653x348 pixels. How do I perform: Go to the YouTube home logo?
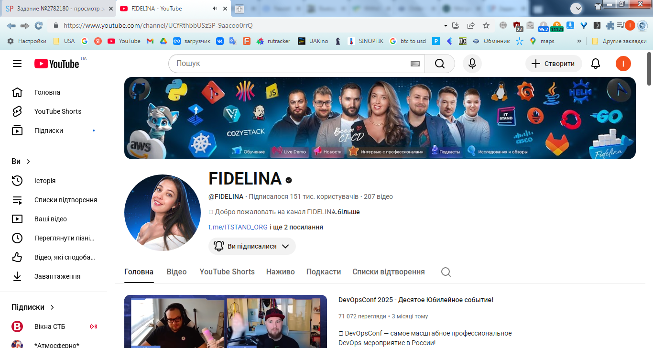(56, 64)
